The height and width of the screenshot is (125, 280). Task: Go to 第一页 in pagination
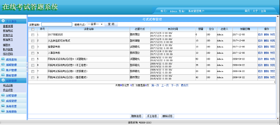pos(155,86)
